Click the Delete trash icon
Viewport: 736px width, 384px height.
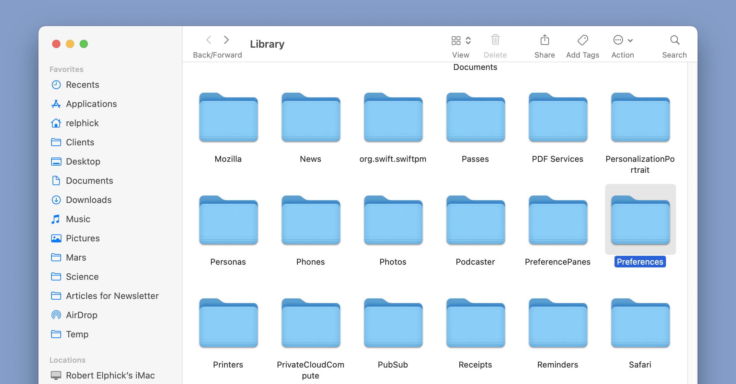pos(495,40)
